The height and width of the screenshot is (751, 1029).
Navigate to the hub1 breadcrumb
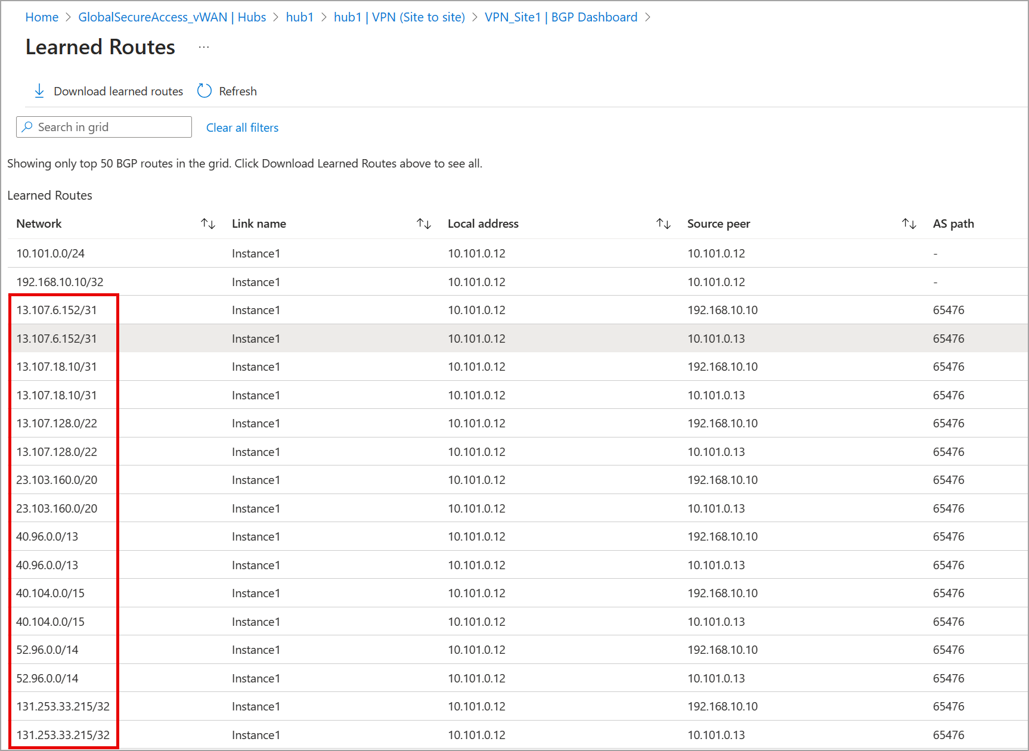300,17
